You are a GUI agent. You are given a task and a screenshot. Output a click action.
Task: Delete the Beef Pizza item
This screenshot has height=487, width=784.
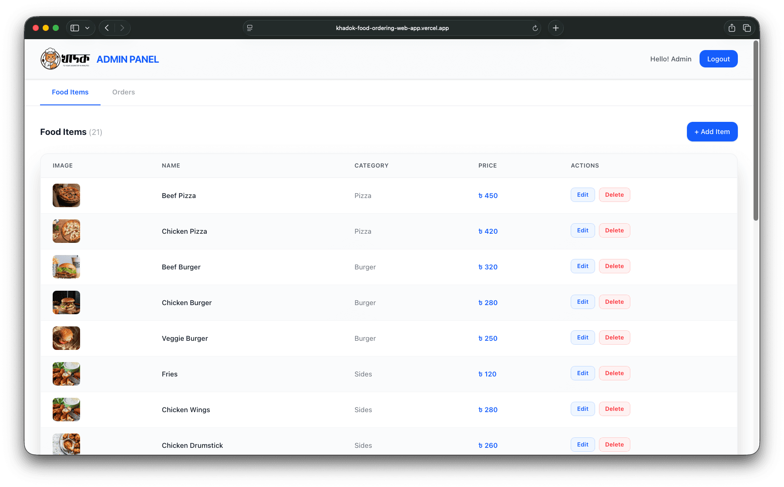[x=614, y=195]
